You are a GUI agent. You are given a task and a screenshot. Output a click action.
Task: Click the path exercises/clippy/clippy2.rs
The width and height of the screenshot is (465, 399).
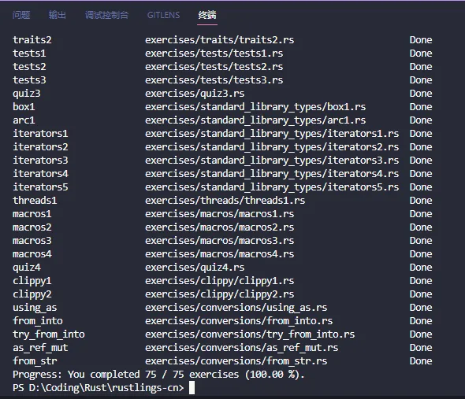click(219, 294)
